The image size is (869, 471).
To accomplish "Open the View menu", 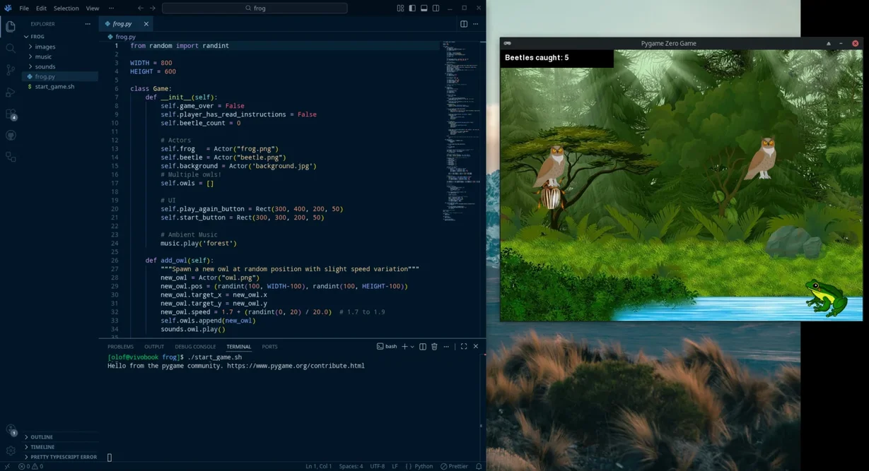I will point(92,8).
